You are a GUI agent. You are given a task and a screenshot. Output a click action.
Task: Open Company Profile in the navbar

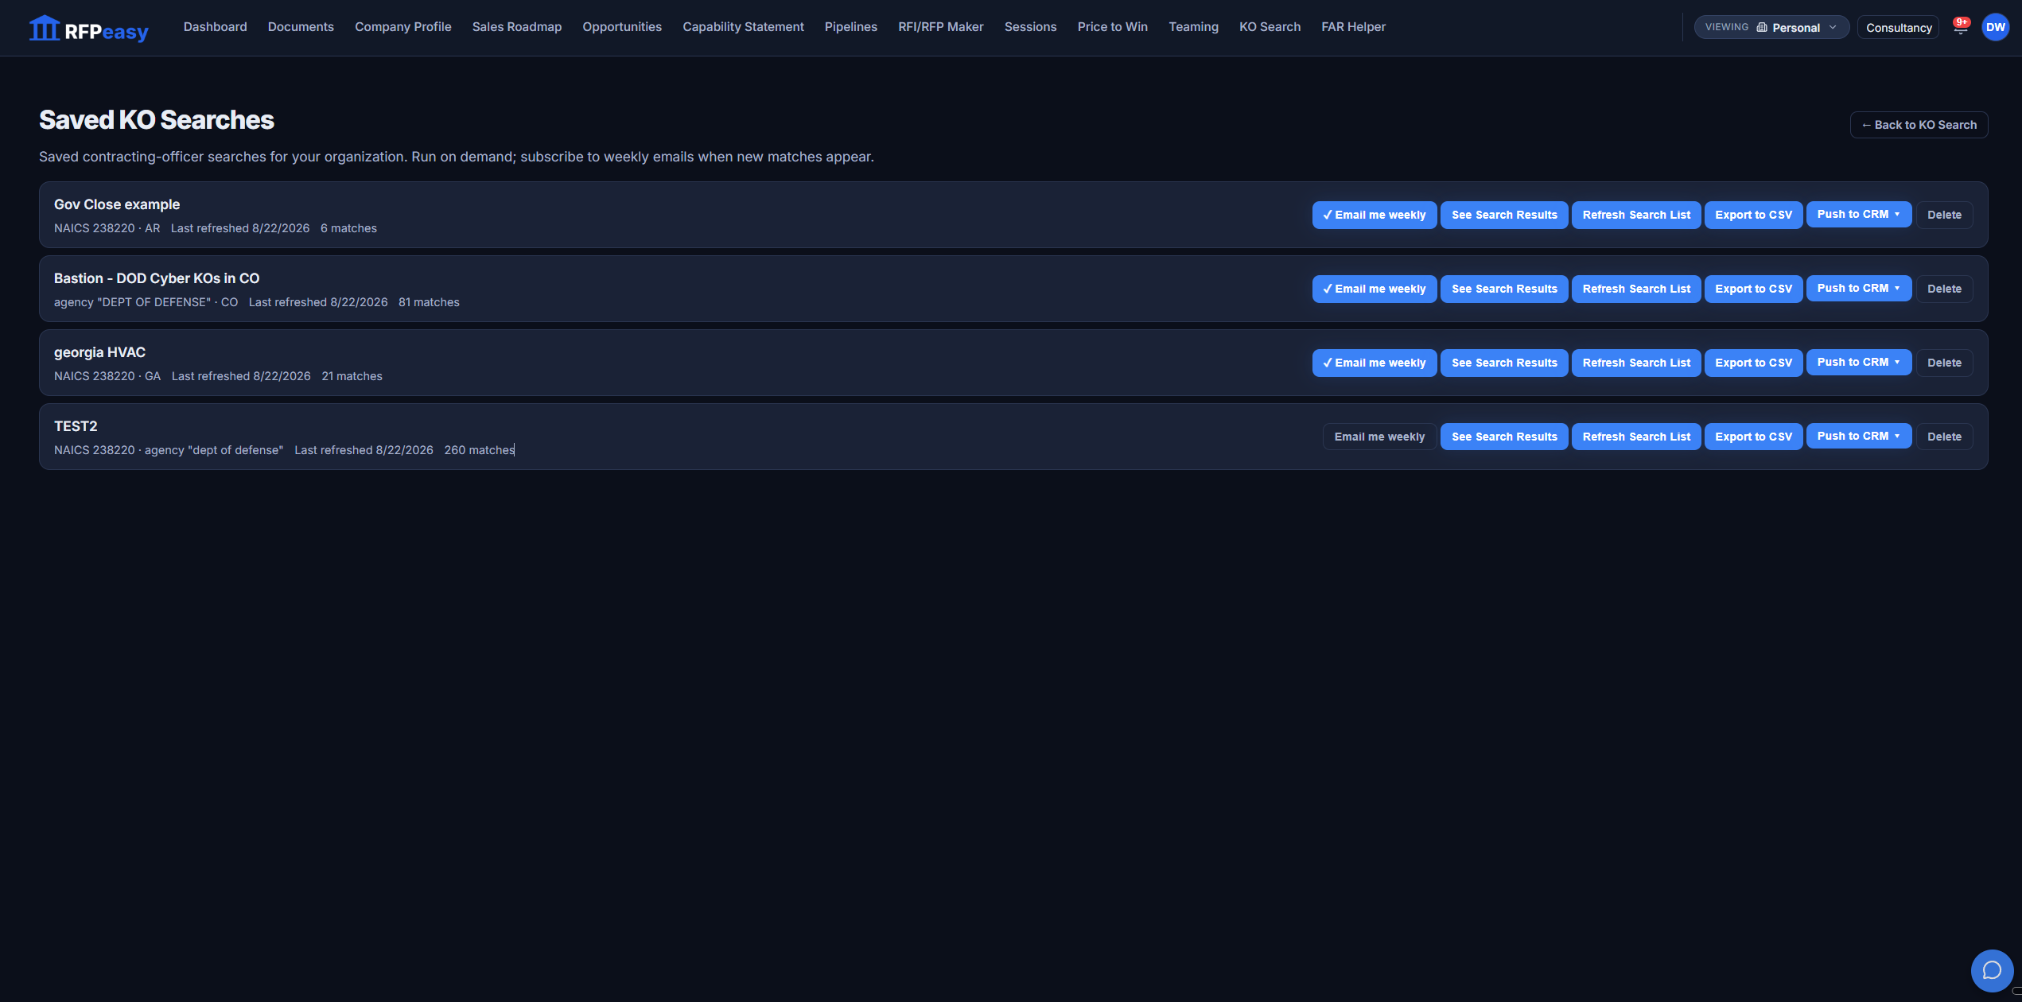[402, 27]
